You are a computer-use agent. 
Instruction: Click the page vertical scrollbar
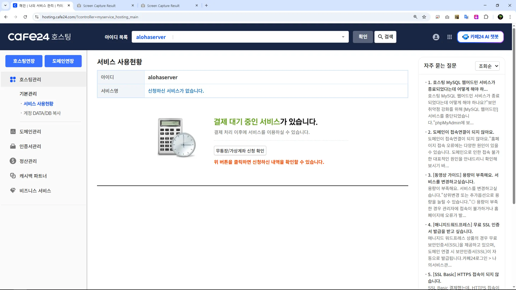pyautogui.click(x=514, y=115)
